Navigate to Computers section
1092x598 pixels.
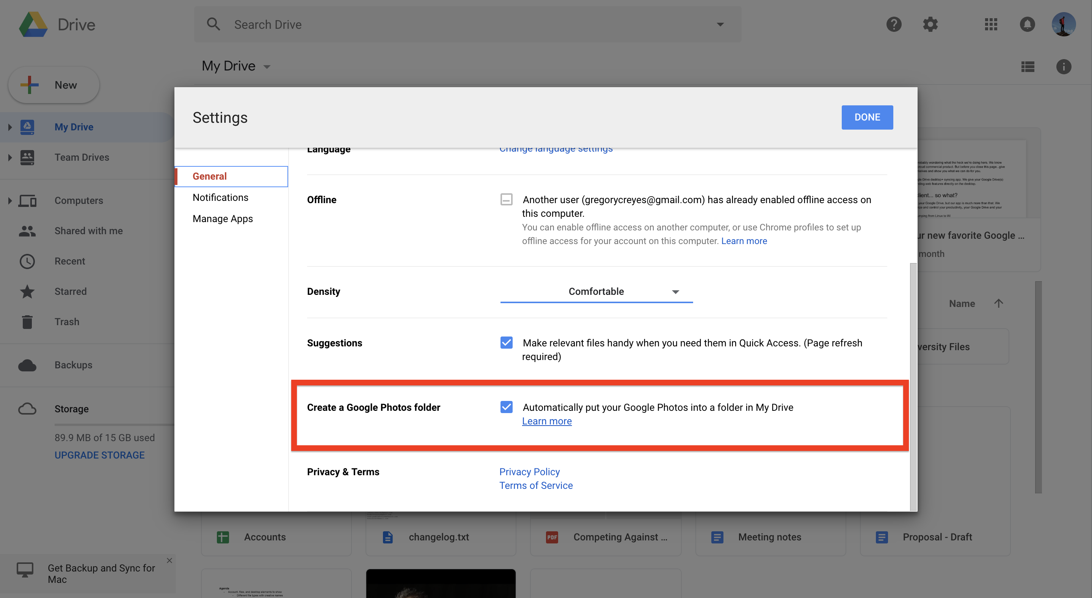pos(79,200)
